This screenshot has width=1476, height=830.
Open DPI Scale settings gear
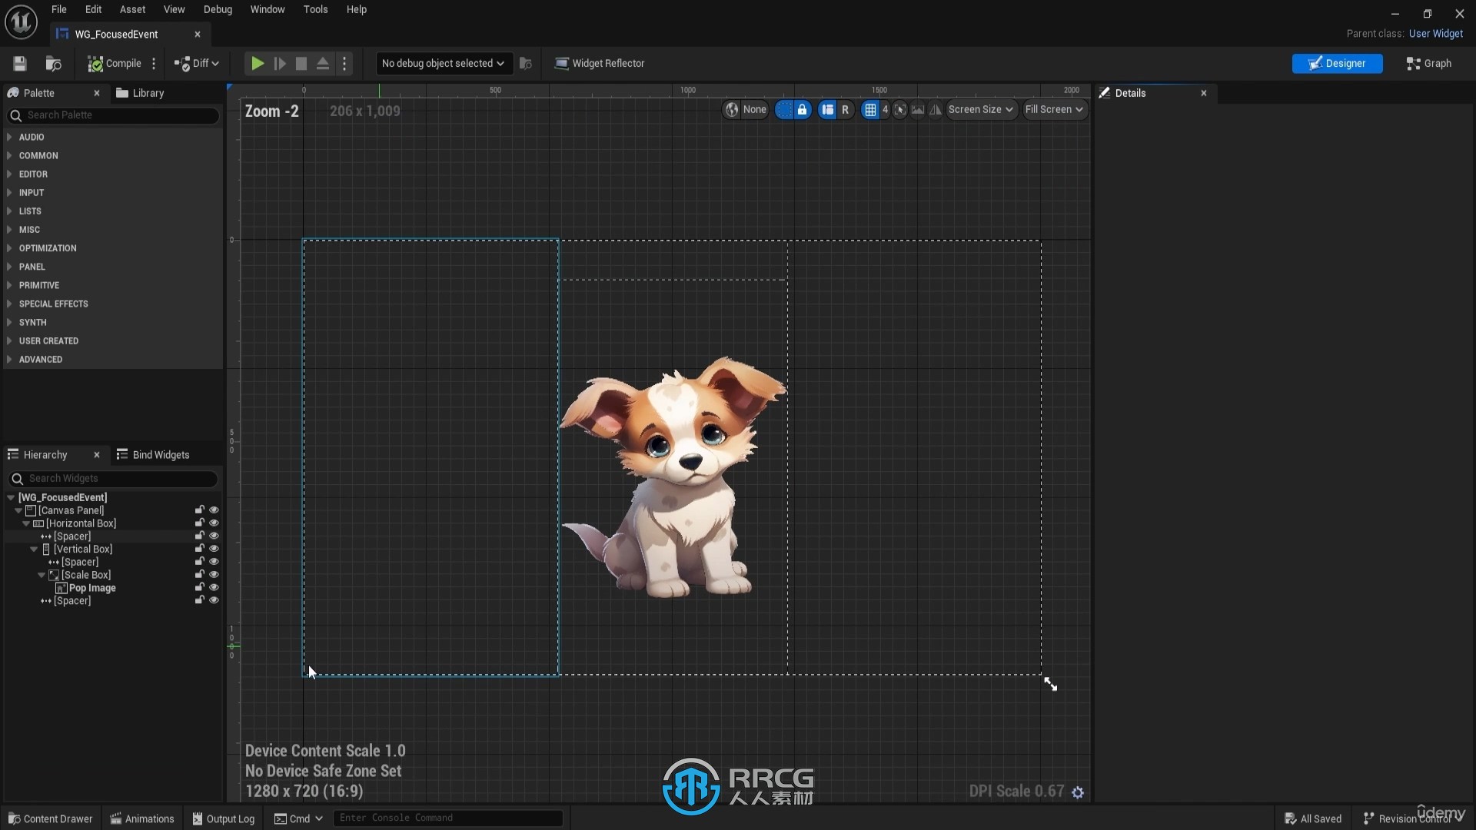pyautogui.click(x=1078, y=792)
